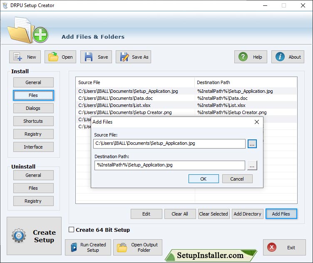
Task: Click the Source File input field
Action: click(169, 144)
